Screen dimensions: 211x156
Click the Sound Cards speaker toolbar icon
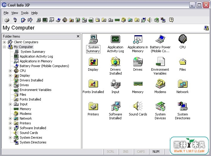(150, 20)
